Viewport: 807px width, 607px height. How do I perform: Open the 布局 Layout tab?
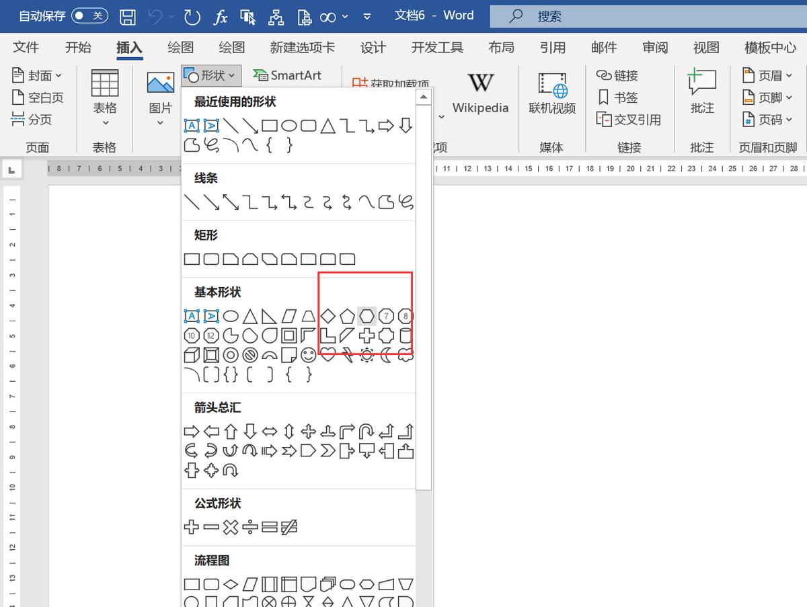pyautogui.click(x=501, y=47)
